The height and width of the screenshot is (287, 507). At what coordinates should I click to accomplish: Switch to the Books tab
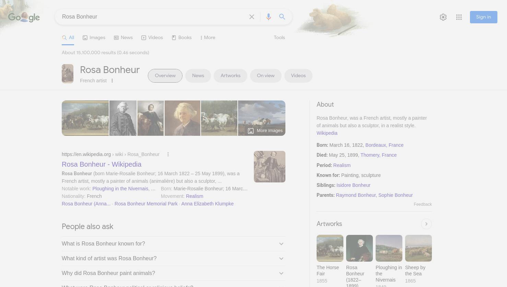pyautogui.click(x=181, y=38)
